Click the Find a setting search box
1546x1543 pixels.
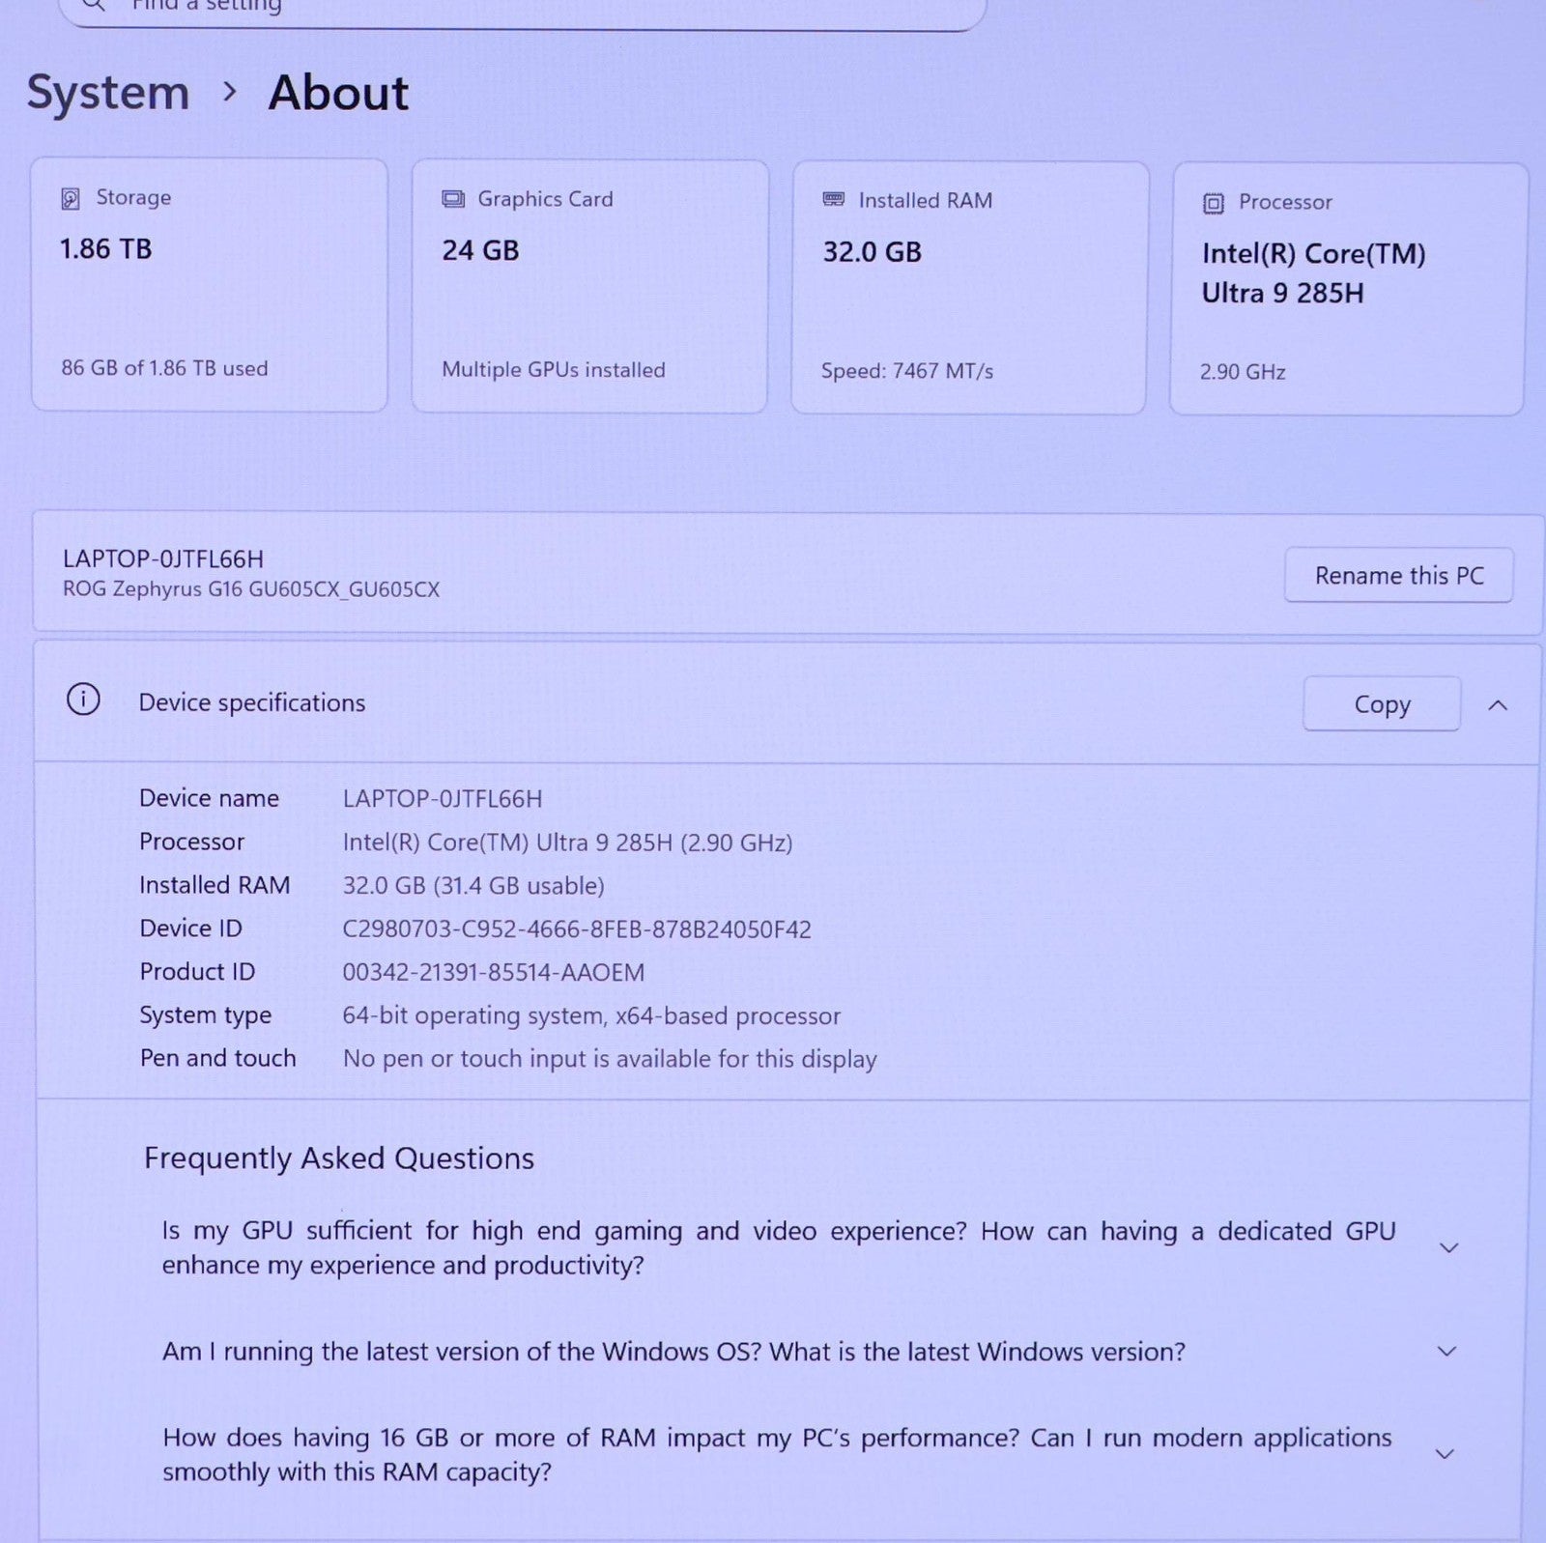click(x=522, y=8)
